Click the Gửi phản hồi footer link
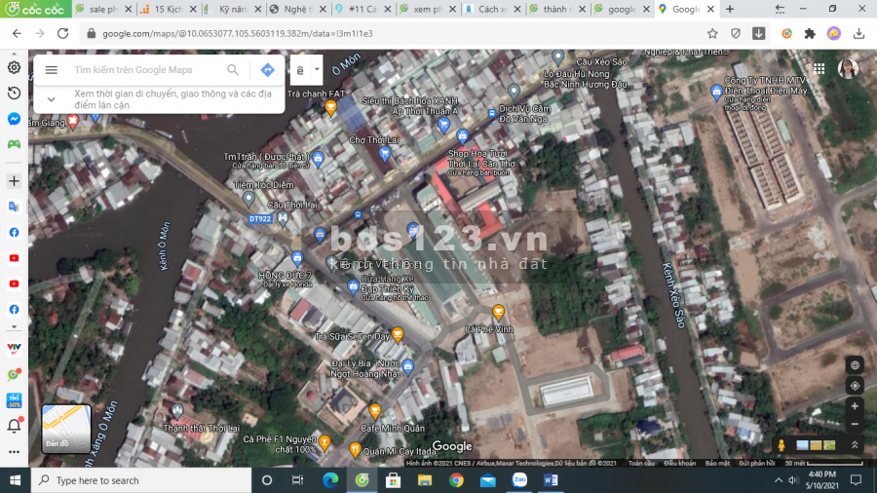 756,464
